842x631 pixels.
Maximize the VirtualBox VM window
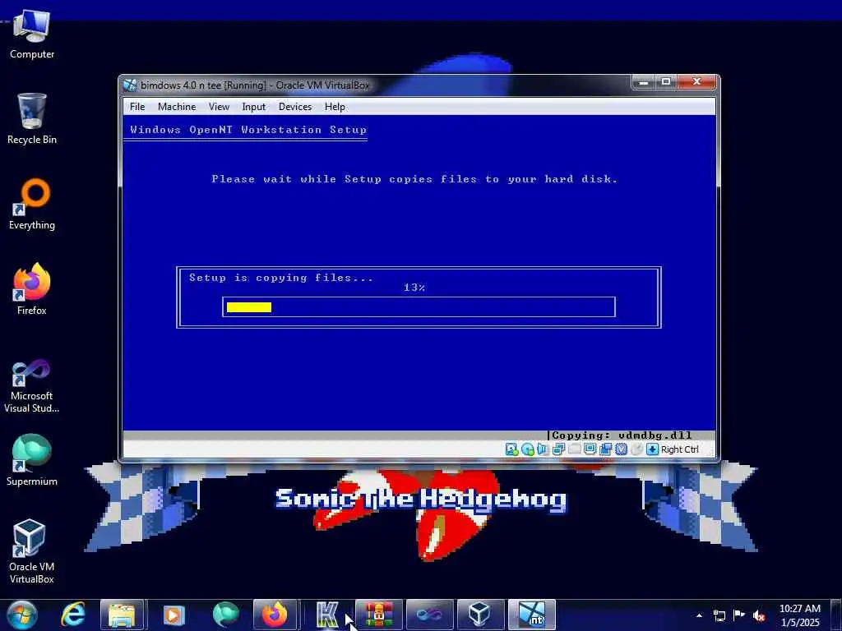666,82
